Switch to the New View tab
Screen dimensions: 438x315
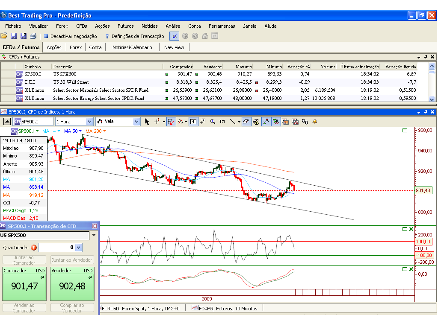pyautogui.click(x=174, y=47)
